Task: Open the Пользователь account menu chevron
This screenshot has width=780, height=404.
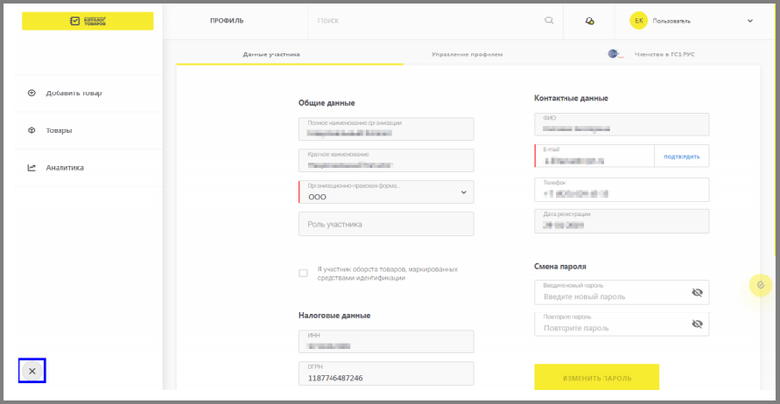Action: 750,20
